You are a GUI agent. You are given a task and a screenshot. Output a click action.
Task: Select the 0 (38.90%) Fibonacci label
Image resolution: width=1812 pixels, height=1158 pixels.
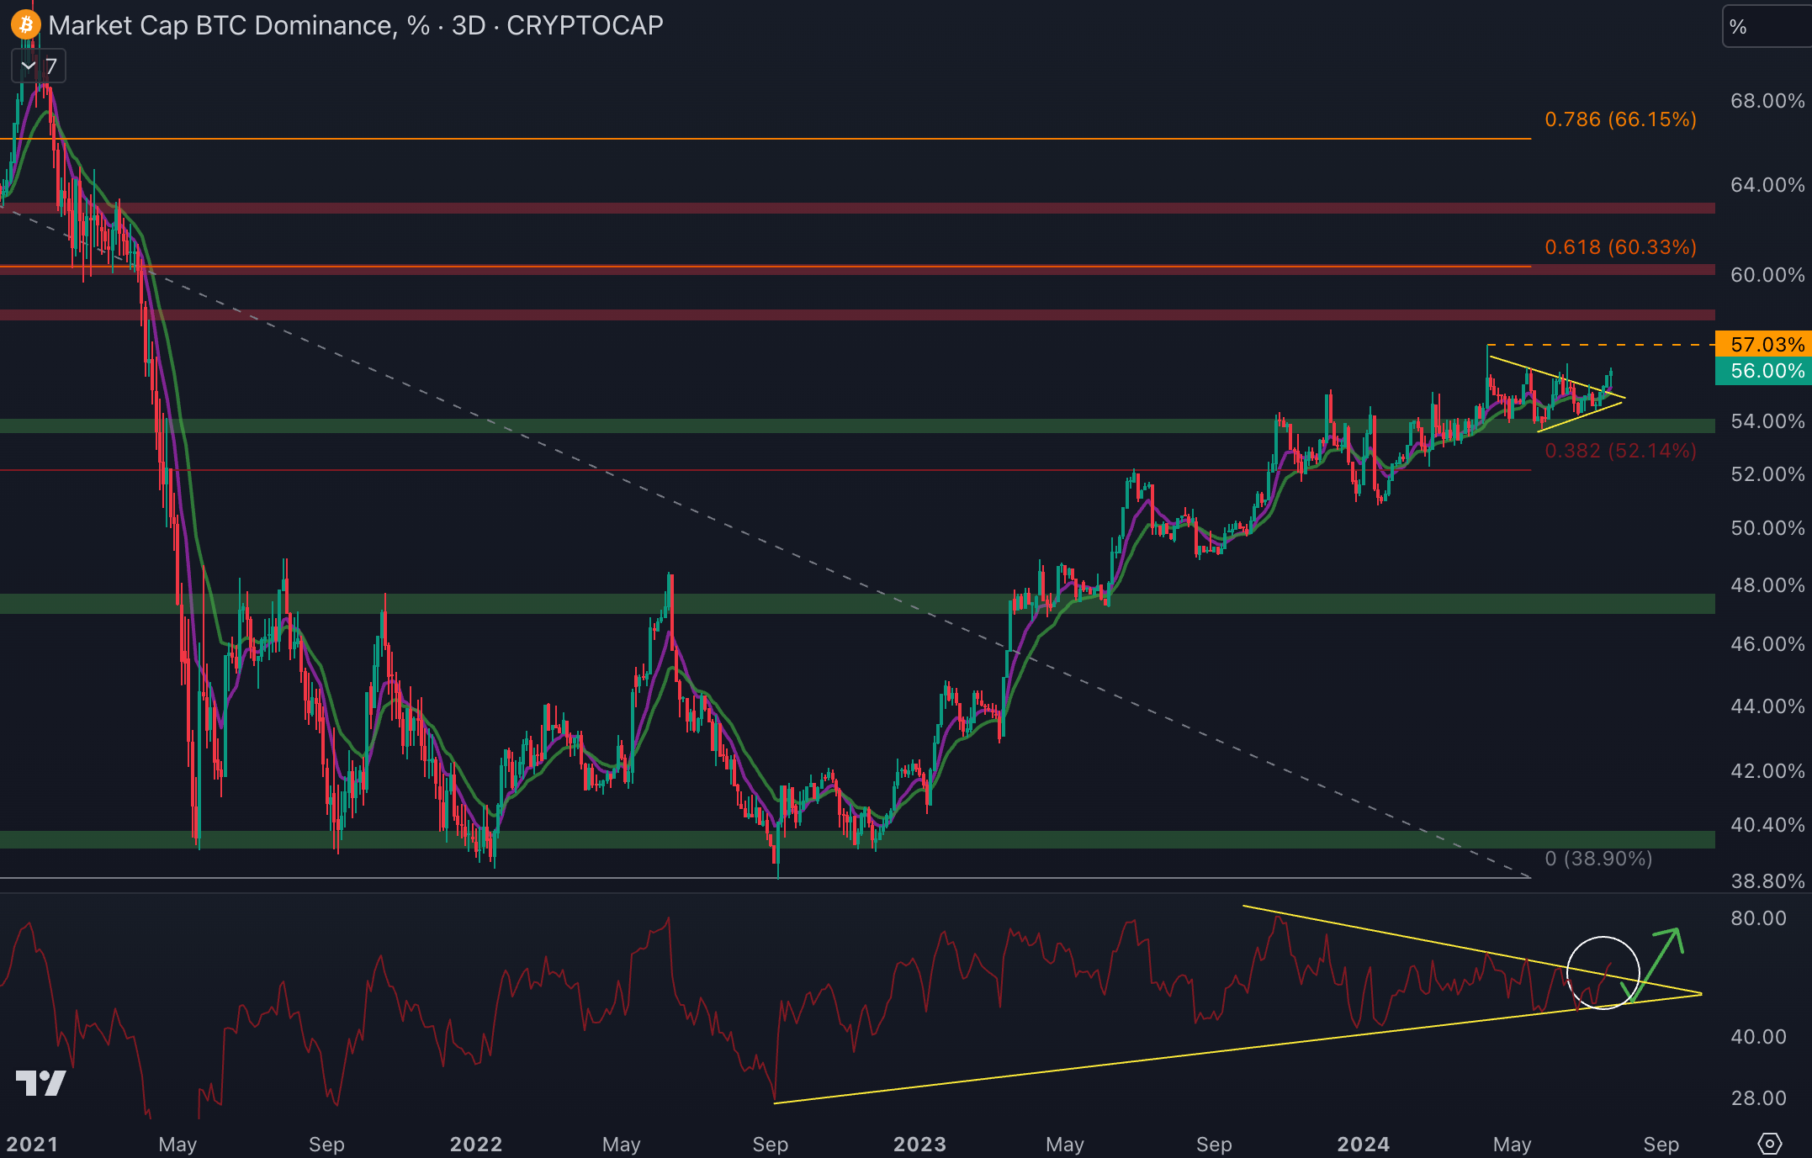tap(1598, 859)
